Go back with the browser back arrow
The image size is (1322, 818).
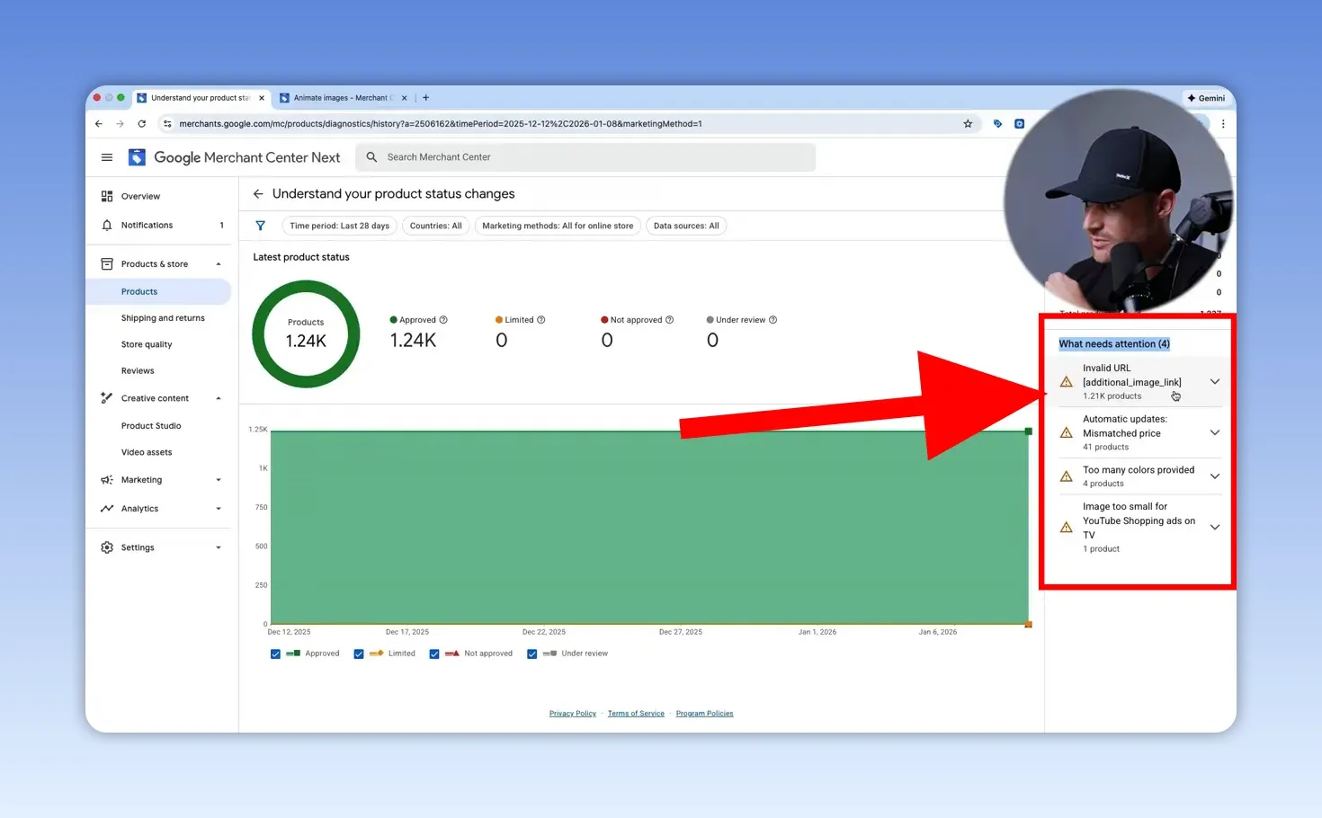(99, 124)
